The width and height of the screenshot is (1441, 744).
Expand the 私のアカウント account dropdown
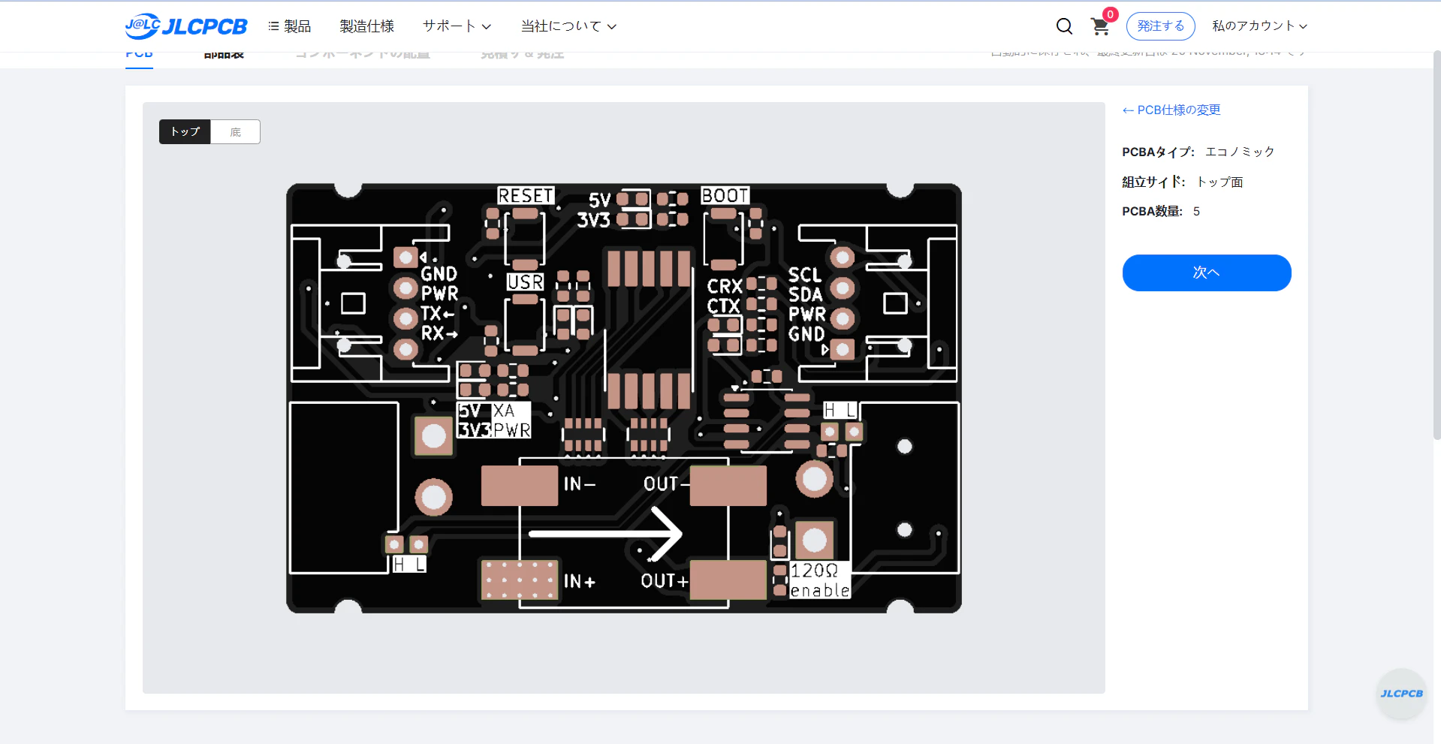pos(1260,26)
